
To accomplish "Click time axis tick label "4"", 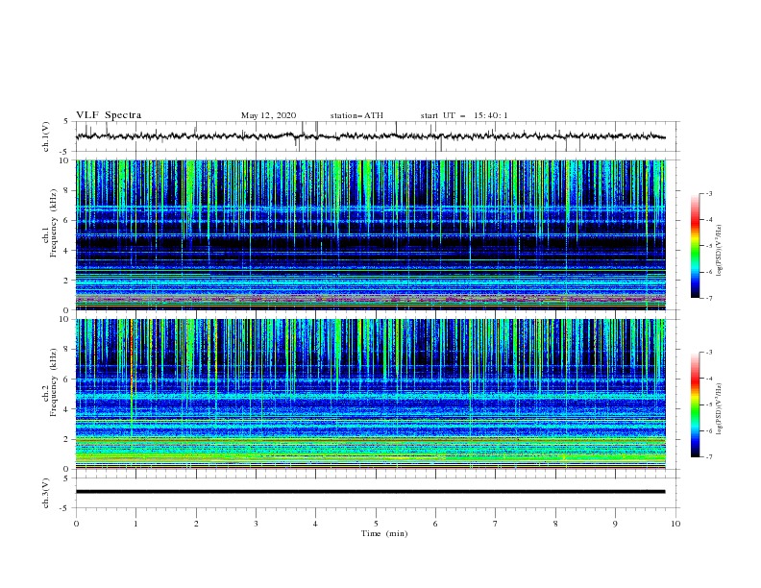I will pyautogui.click(x=315, y=524).
